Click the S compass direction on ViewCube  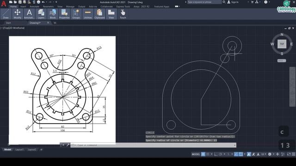point(282,53)
